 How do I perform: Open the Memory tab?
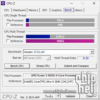(x=33, y=10)
